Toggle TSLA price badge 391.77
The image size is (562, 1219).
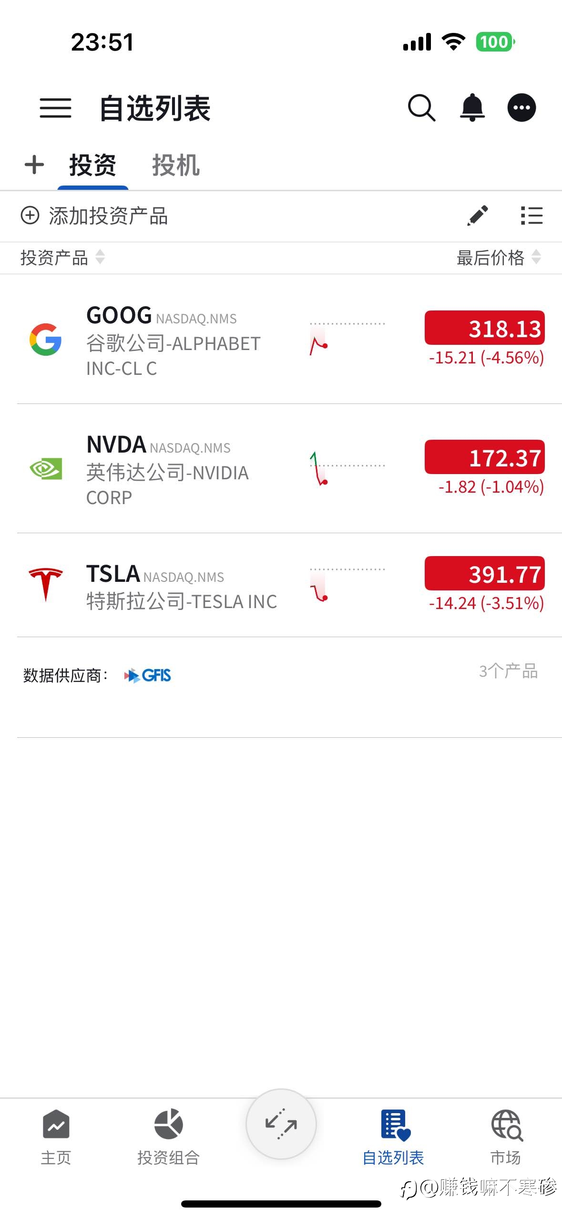(484, 573)
